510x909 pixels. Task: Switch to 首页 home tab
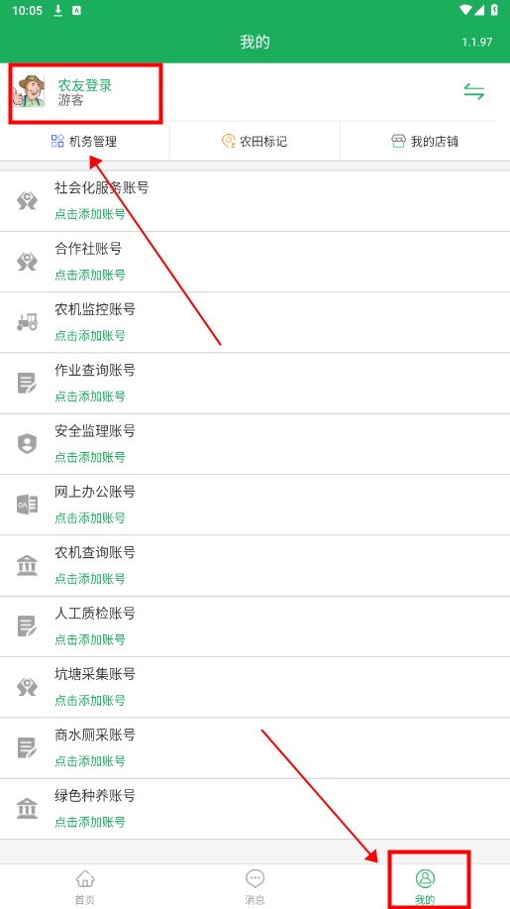tap(84, 887)
